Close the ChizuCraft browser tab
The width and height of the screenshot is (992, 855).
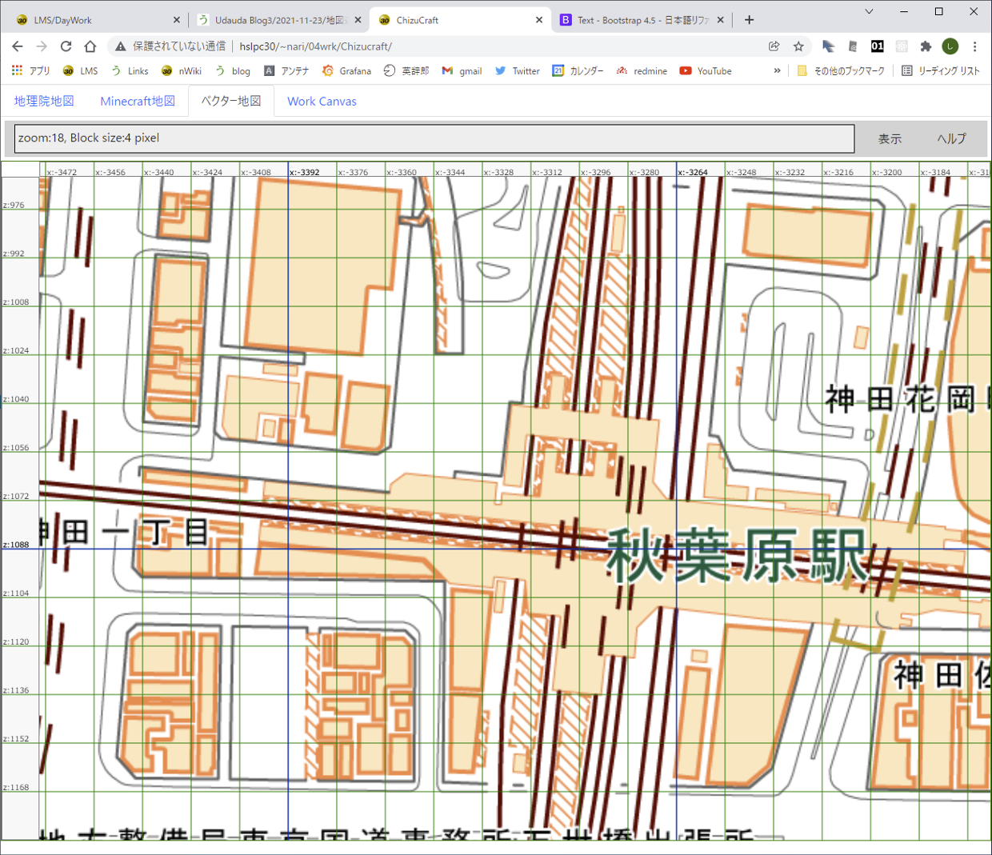tap(539, 20)
